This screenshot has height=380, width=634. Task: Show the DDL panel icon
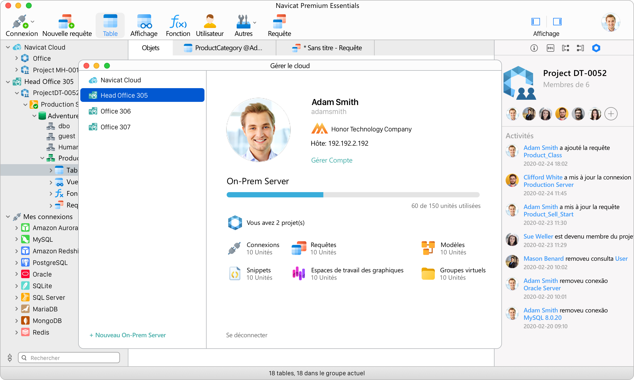click(x=550, y=48)
